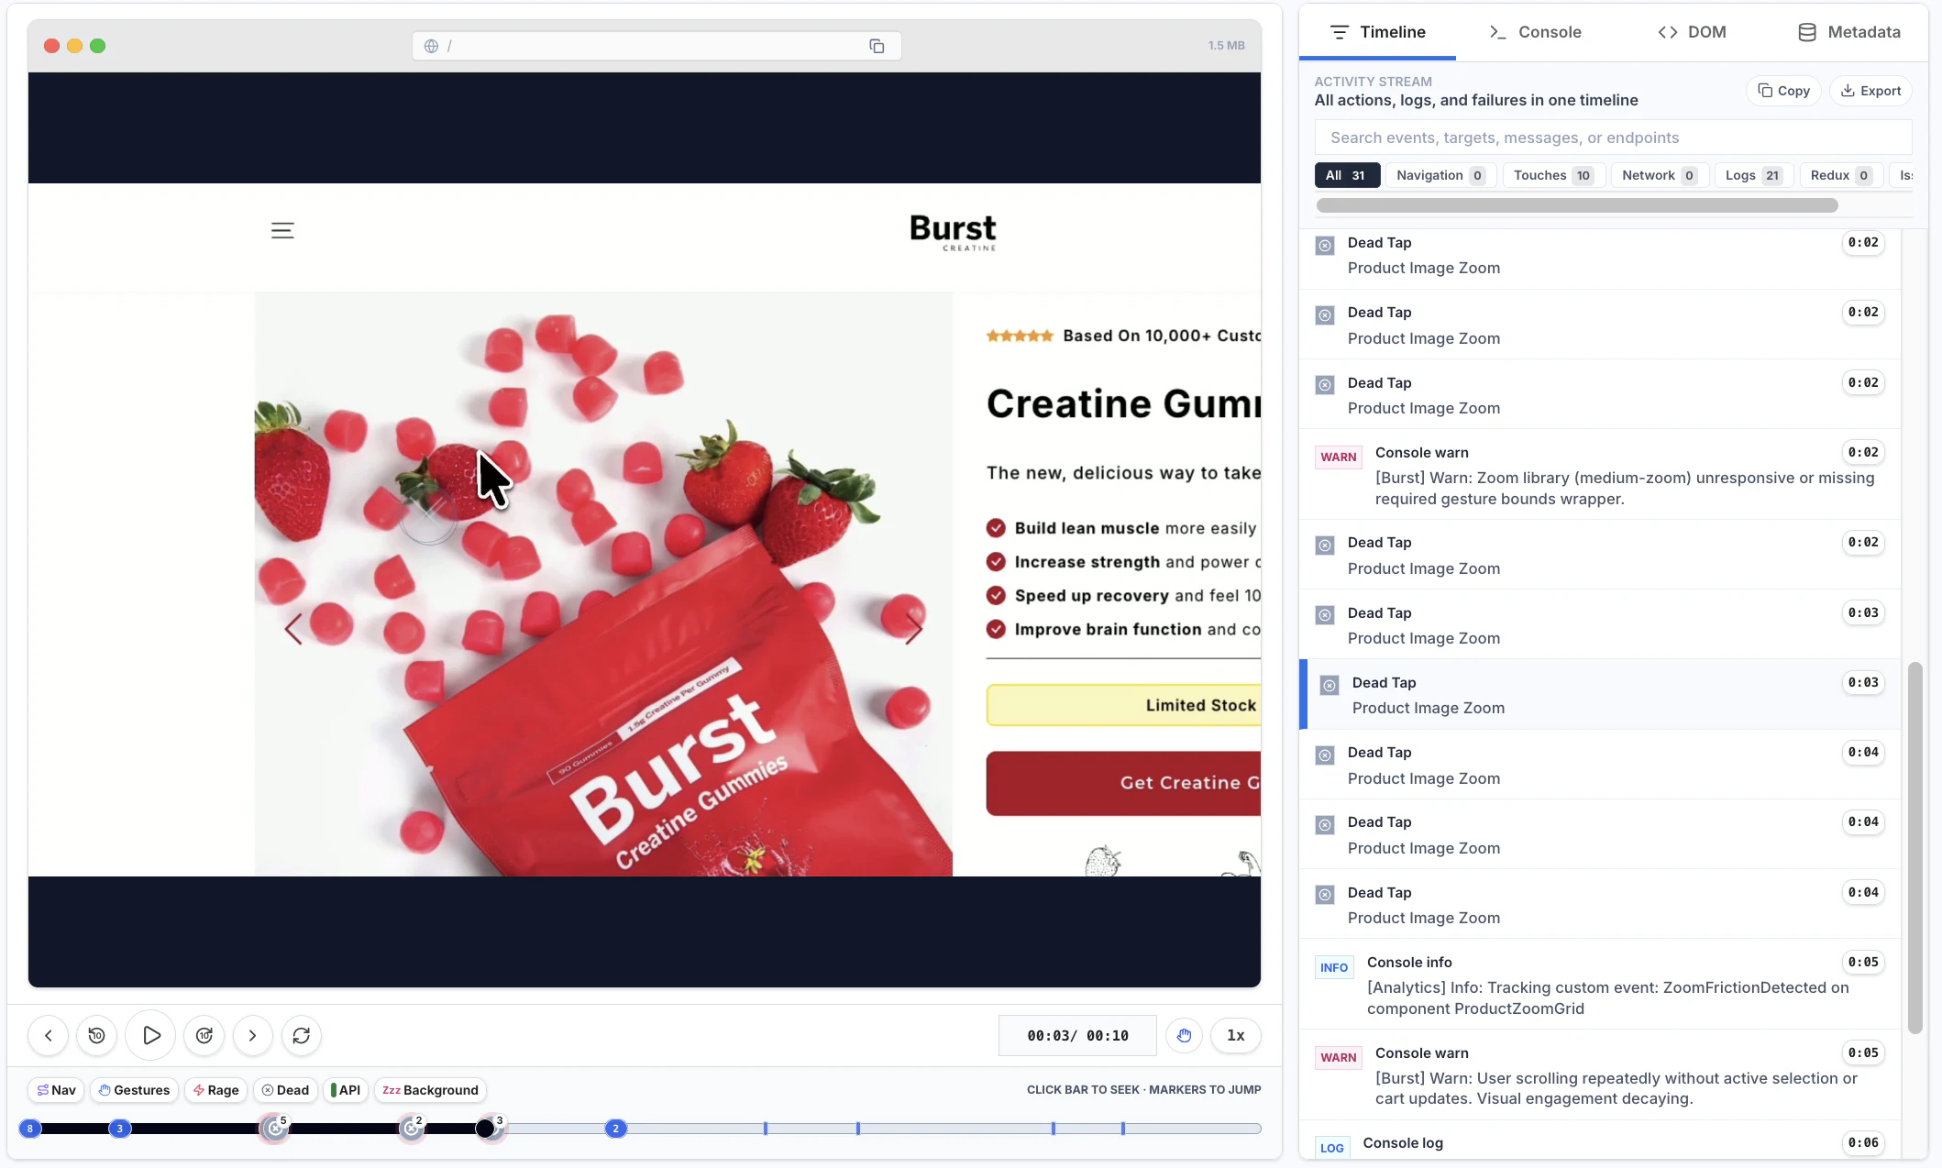Click the 00:03/ 00:10 time display
Screen dimensions: 1942x1168
pos(1077,1035)
